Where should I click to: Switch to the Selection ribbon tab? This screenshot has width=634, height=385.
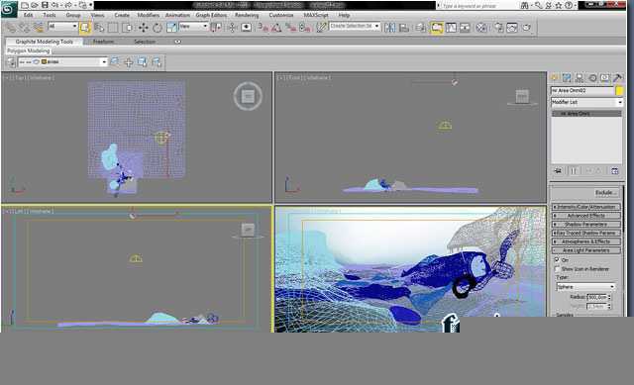coord(145,42)
